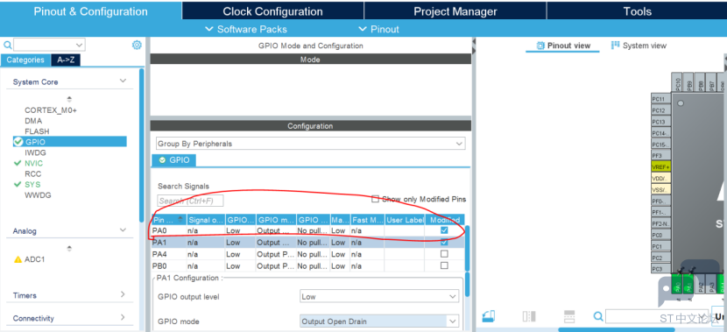
Task: Toggle Show only Modified Pins checkbox
Action: click(x=375, y=199)
